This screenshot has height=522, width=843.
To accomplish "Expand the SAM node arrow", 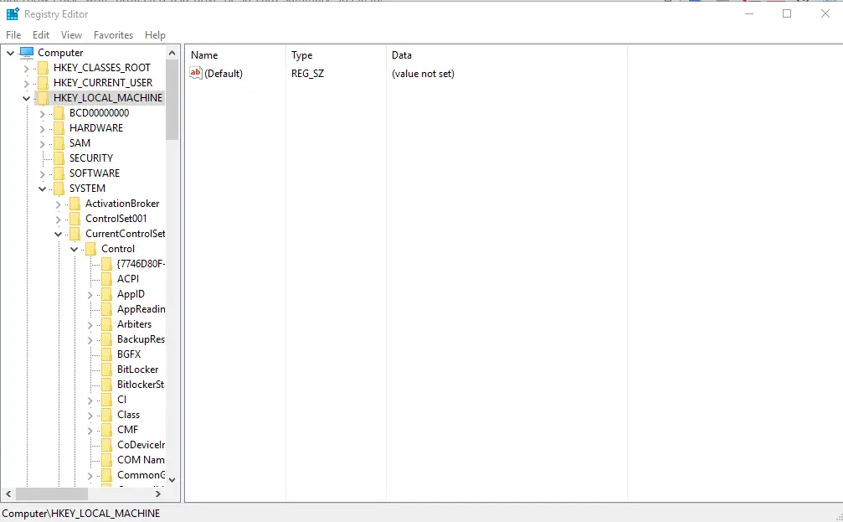I will 42,143.
